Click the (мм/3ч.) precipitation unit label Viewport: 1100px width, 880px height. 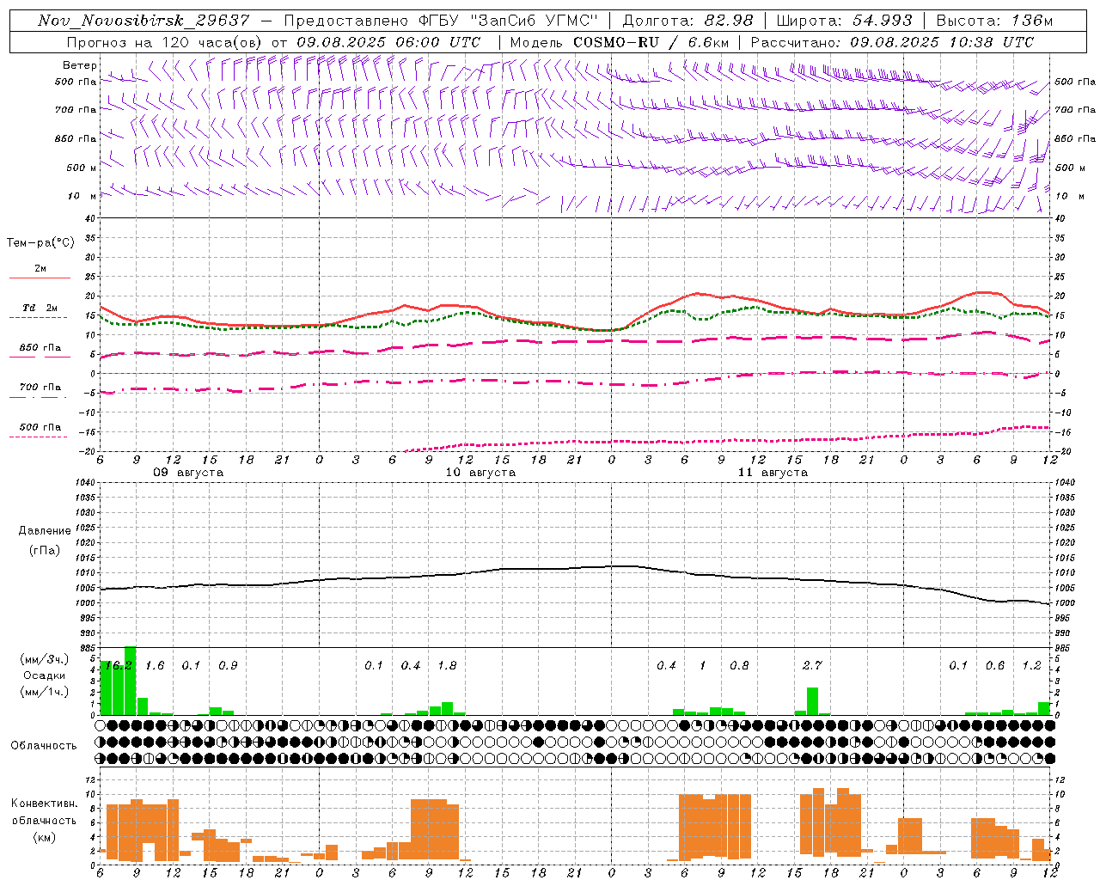click(45, 659)
